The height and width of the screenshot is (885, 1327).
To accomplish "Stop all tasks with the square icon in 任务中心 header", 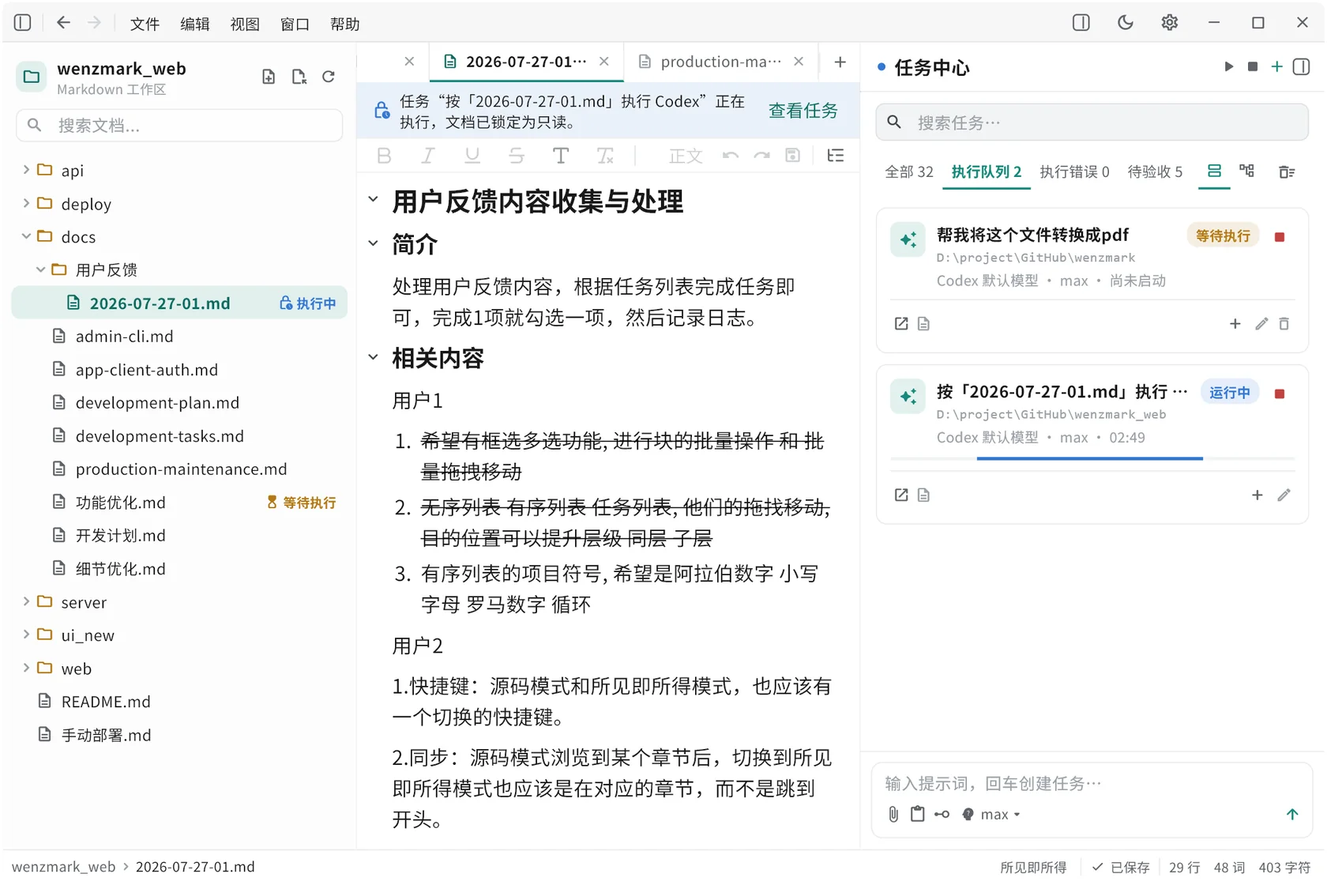I will point(1253,67).
